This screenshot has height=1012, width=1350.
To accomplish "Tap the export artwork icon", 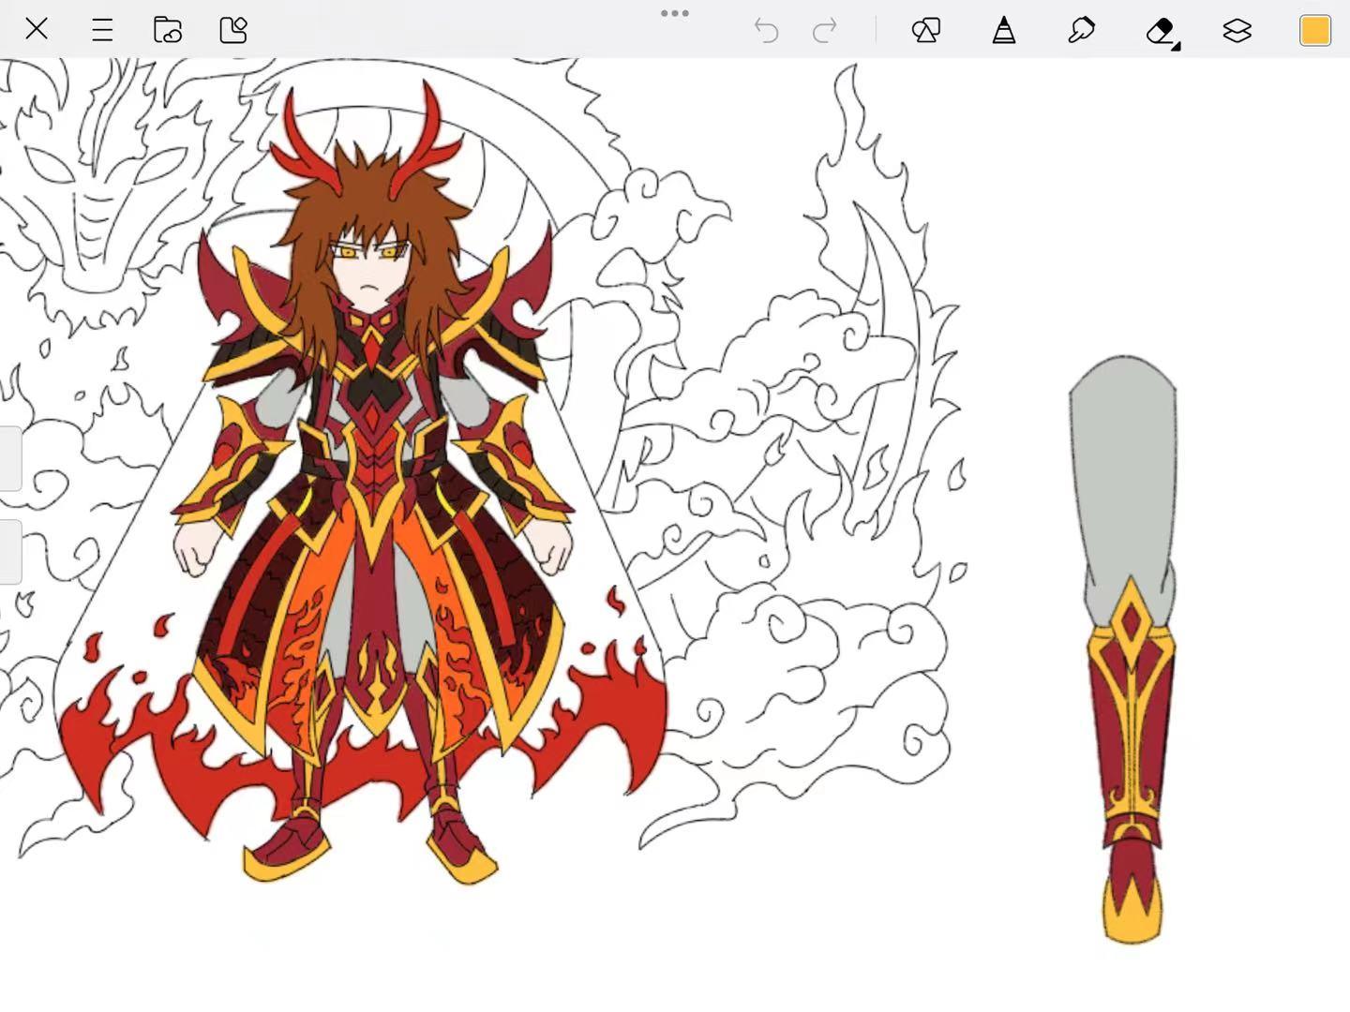I will [x=233, y=30].
